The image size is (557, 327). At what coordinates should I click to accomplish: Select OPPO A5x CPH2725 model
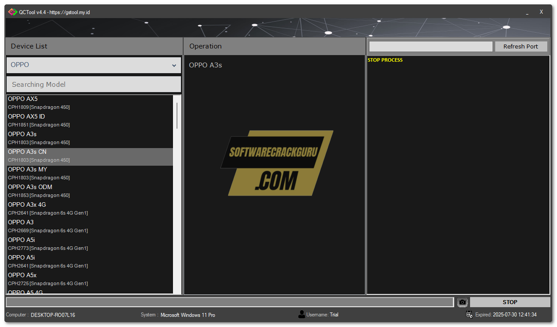tap(90, 279)
